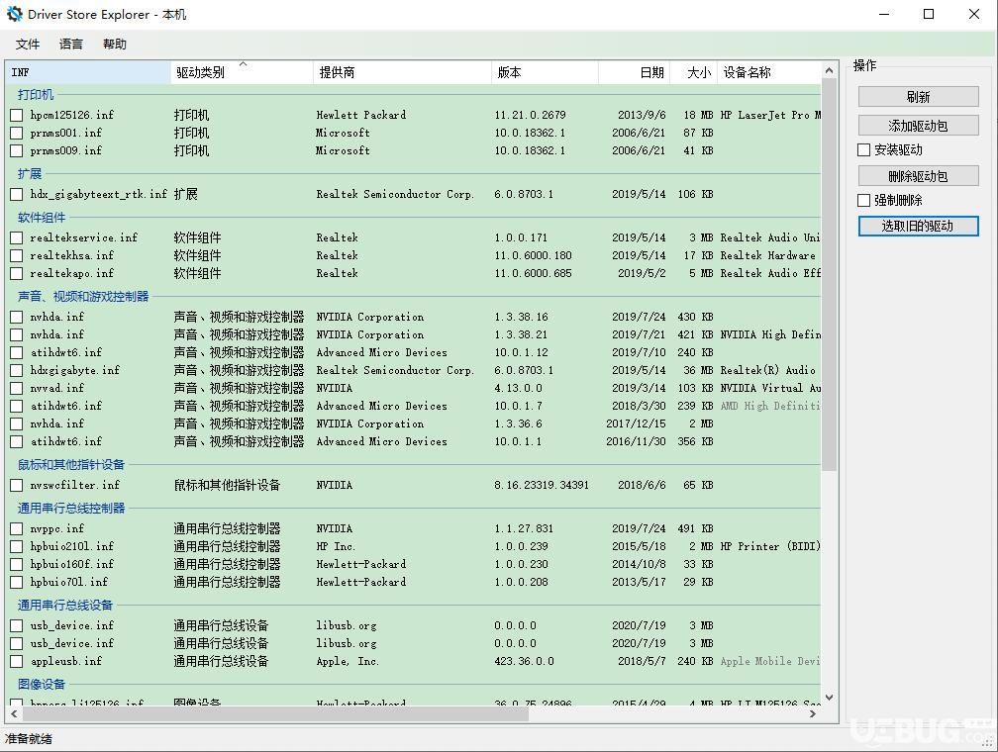
Task: Click the vertical scrollbar down arrow
Action: click(831, 696)
